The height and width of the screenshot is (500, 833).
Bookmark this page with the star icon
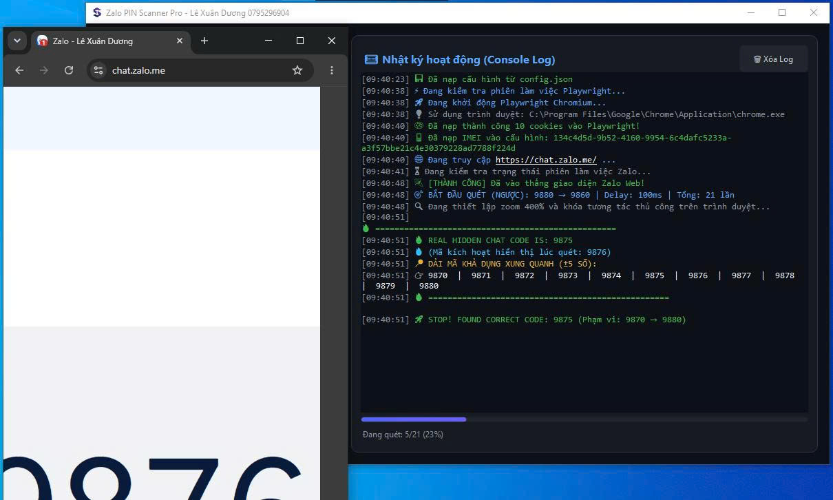point(297,70)
